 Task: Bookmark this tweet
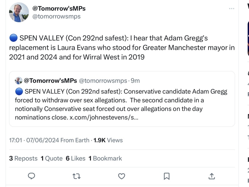[x=167, y=176]
